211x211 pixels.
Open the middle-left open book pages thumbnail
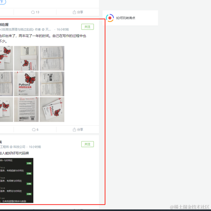7,84
